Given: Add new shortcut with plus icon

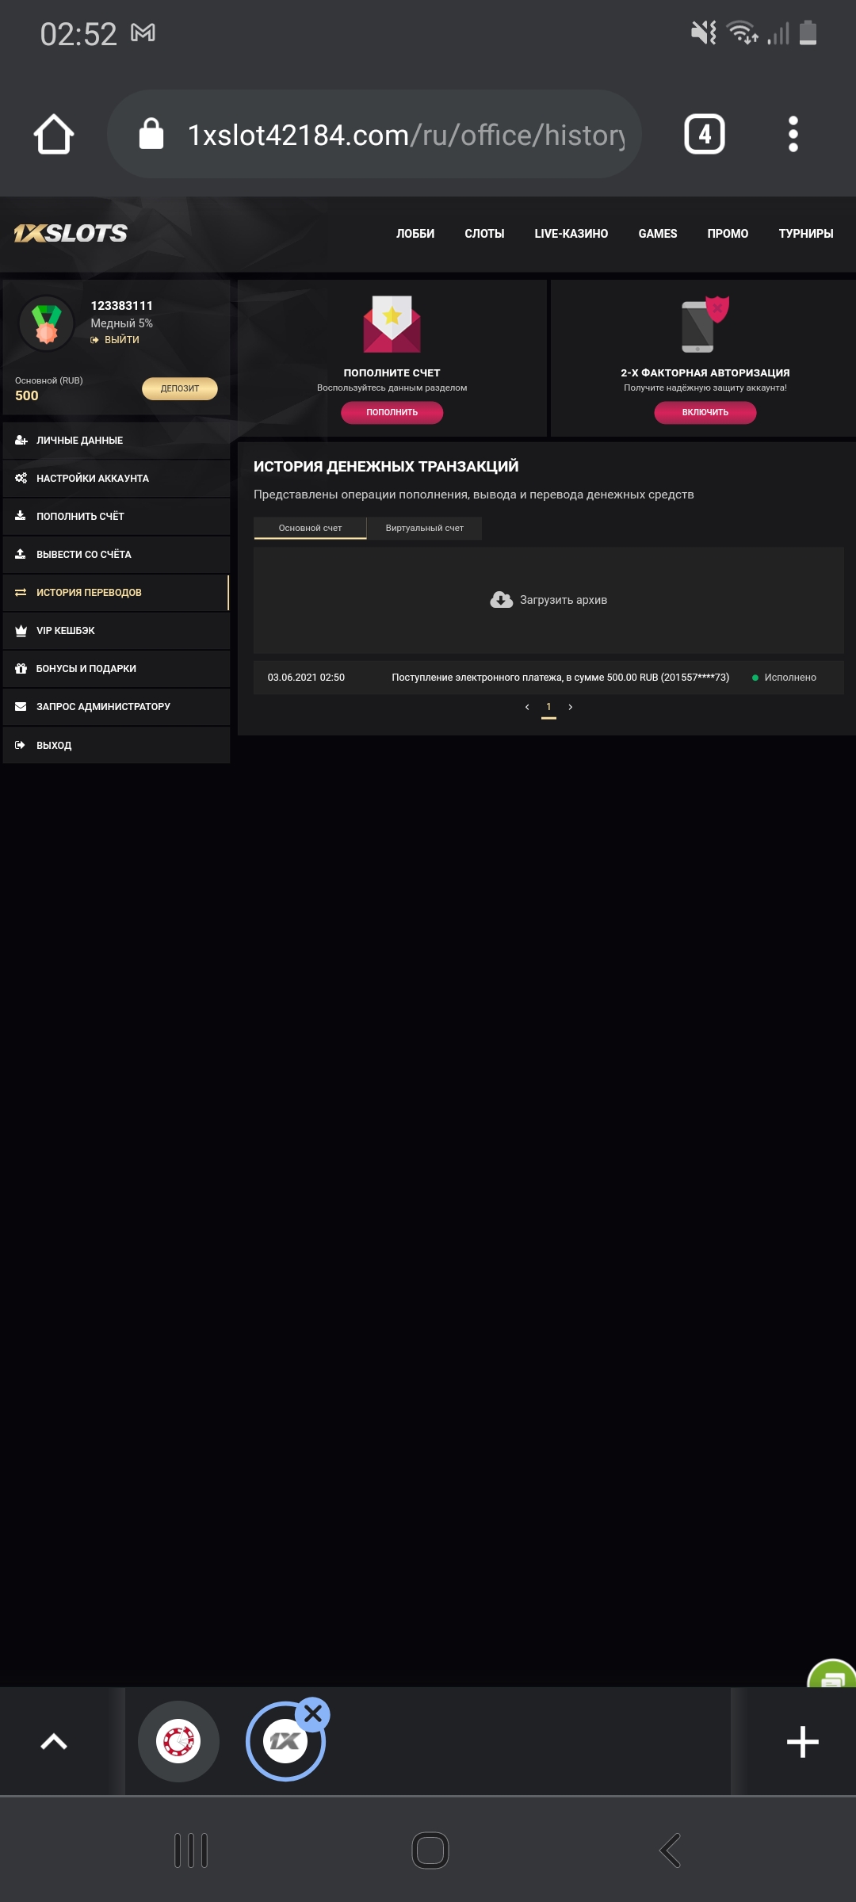Looking at the screenshot, I should point(802,1741).
